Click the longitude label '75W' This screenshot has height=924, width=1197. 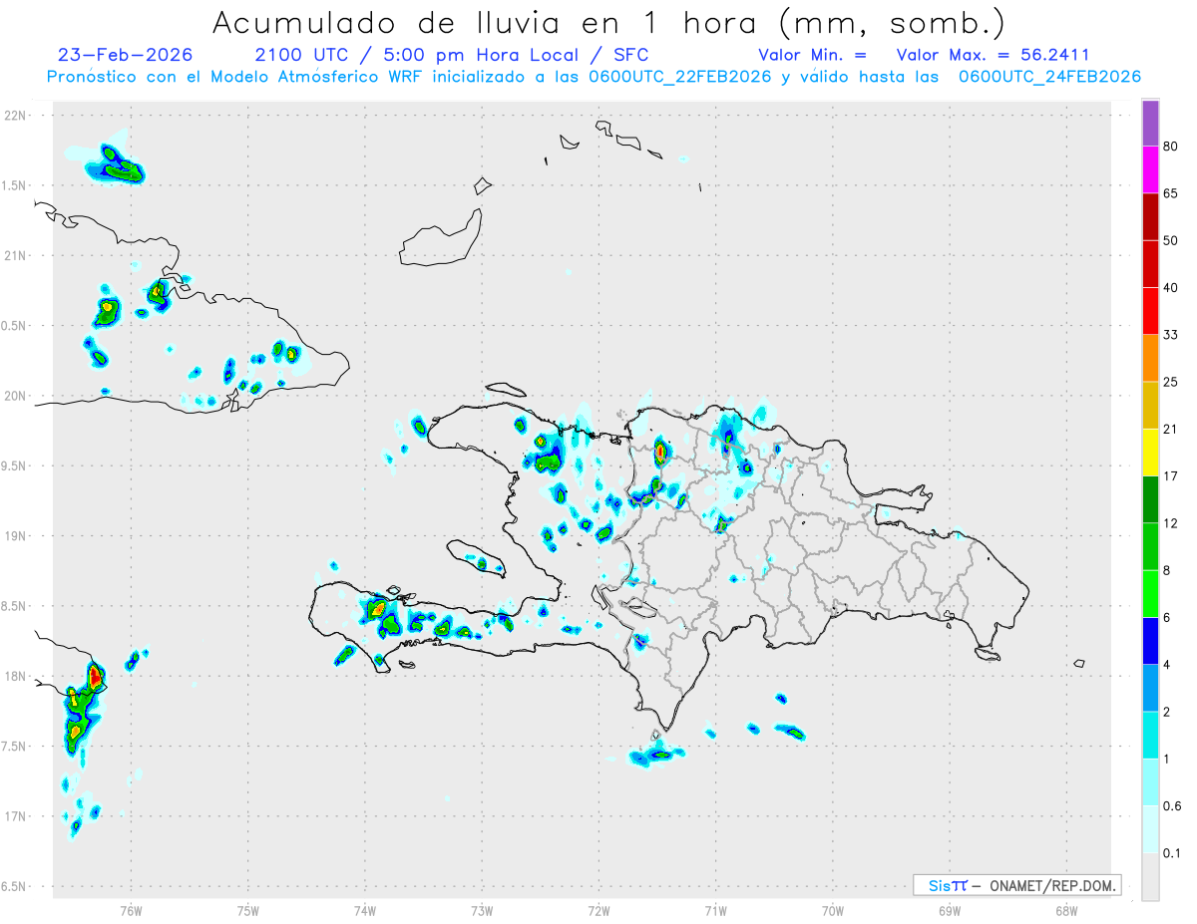247,910
